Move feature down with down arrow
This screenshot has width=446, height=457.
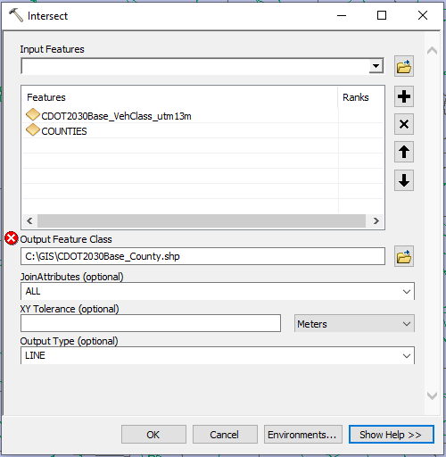point(404,180)
